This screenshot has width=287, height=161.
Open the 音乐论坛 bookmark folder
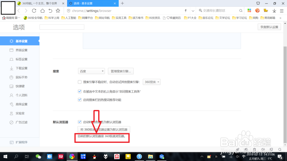206,18
